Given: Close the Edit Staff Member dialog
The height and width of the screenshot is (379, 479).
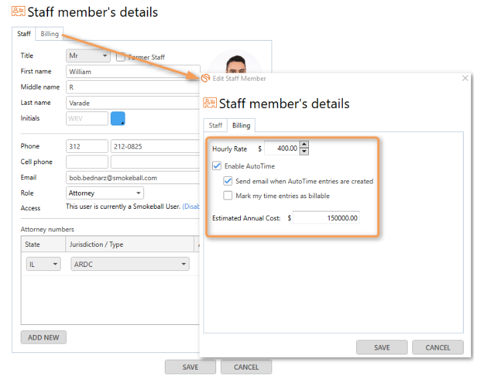Looking at the screenshot, I should (x=465, y=78).
